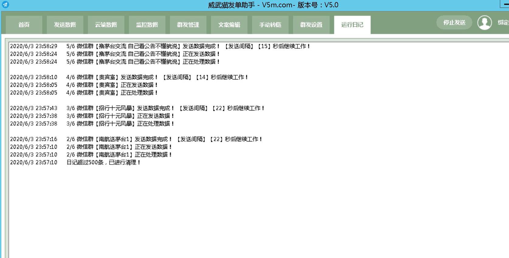
Task: Select the 运行日记 tab
Action: tap(352, 25)
